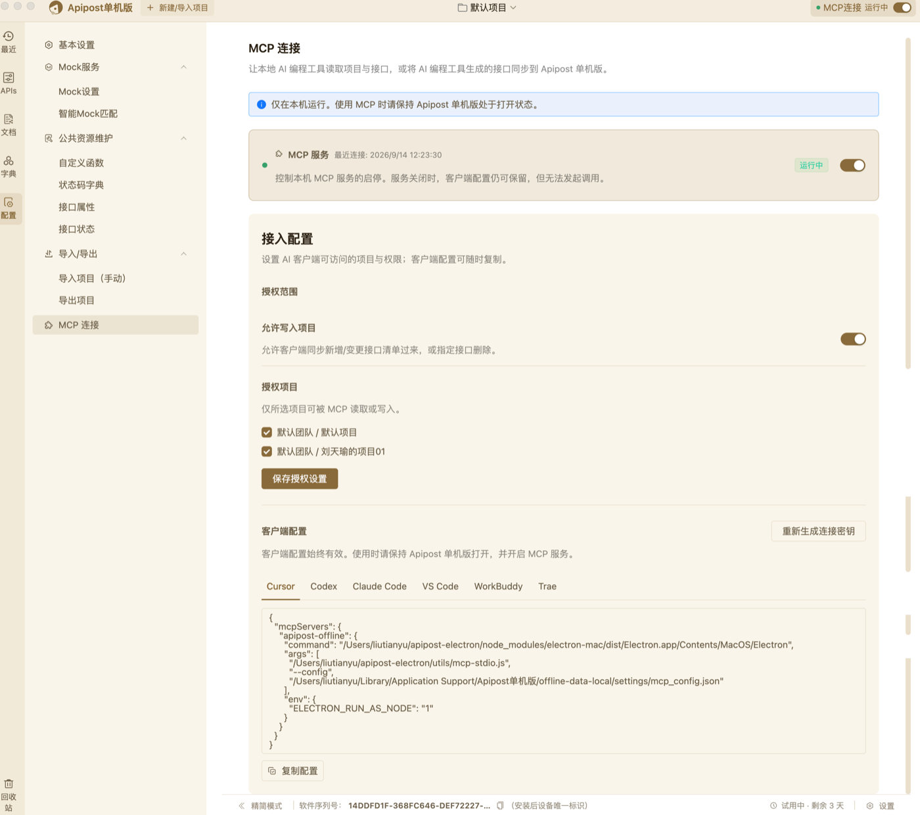
Task: Click the 导入/导出 icon in sidebar
Action: coord(49,254)
